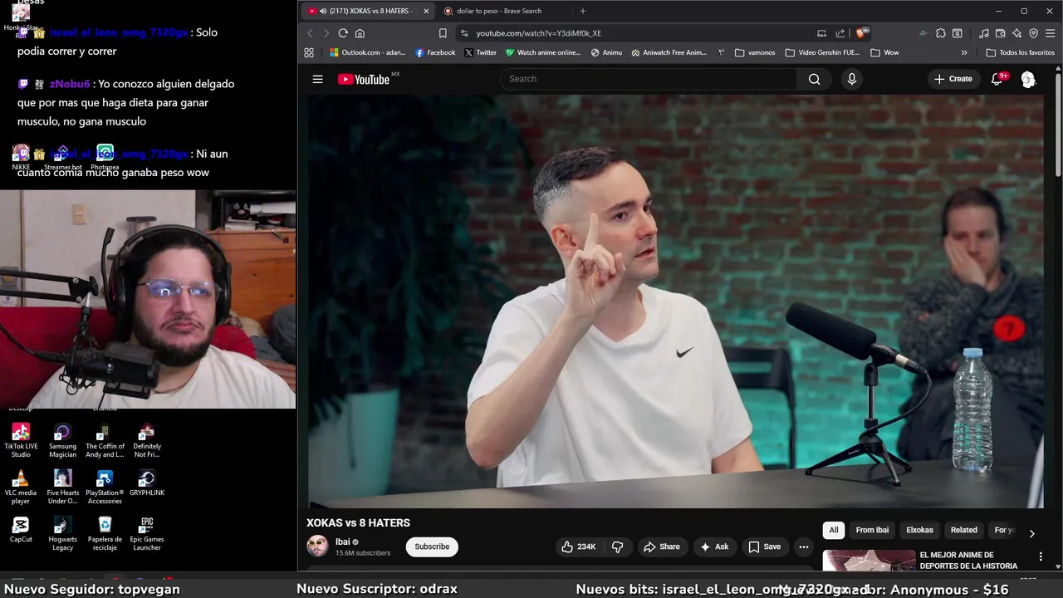Screen dimensions: 1063x598
Task: Open CapCut desktop shortcut
Action: (x=21, y=529)
